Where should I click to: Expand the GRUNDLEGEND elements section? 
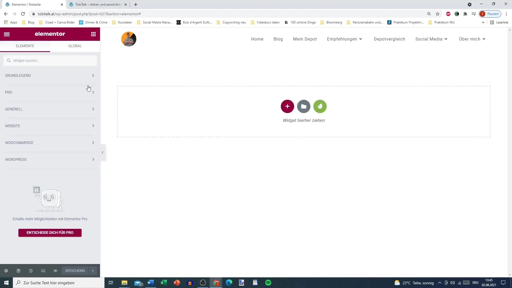[x=50, y=75]
